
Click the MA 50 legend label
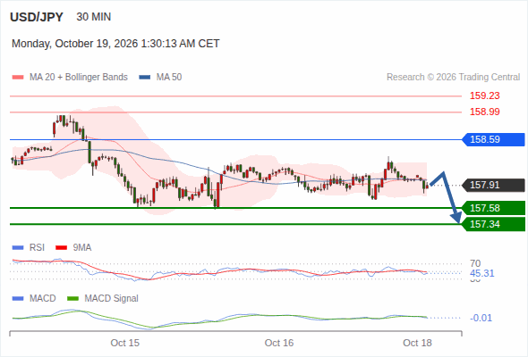click(169, 78)
